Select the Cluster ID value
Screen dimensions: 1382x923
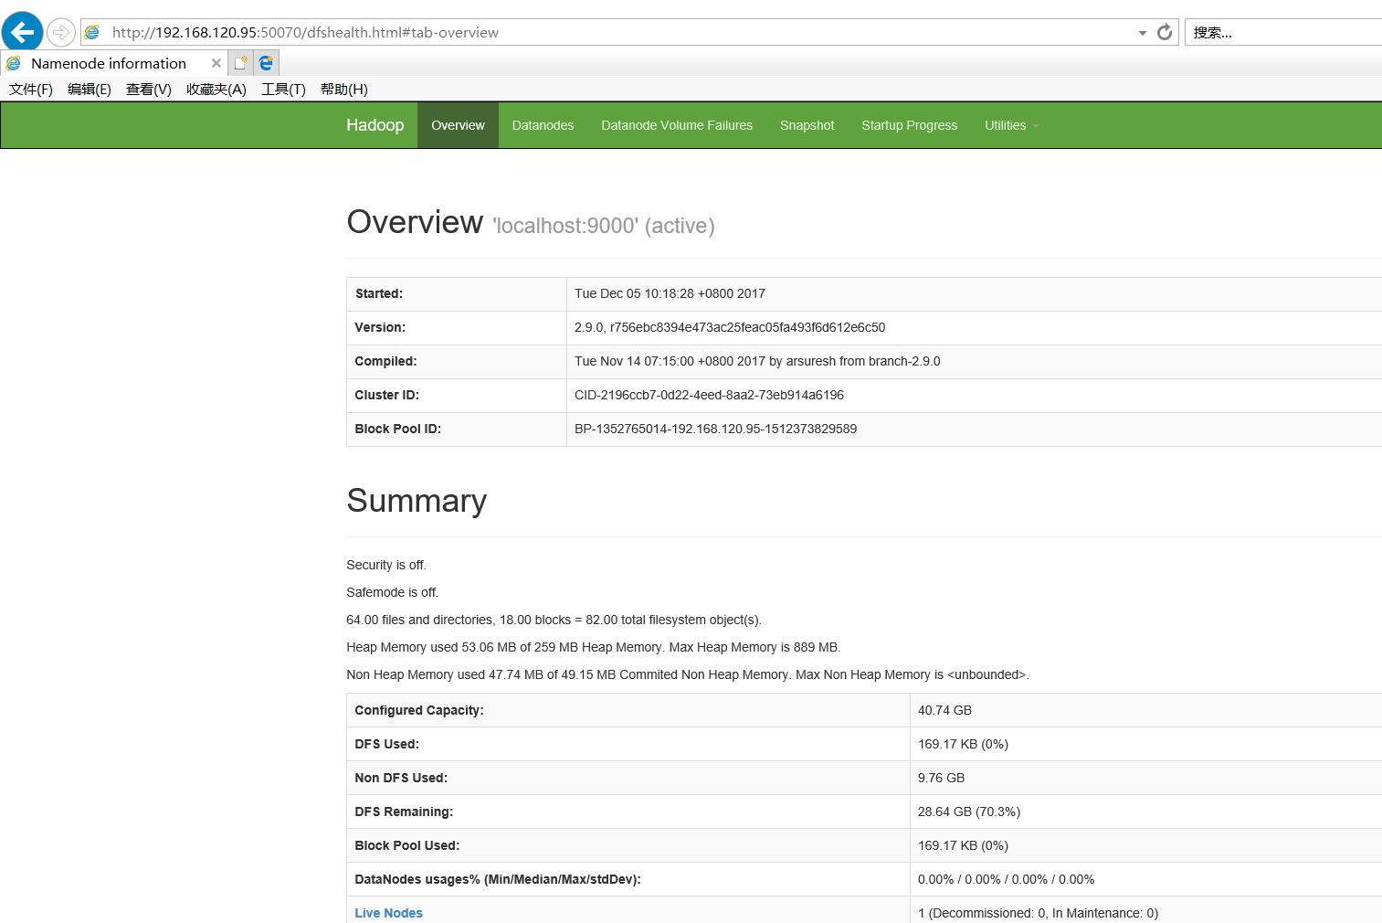(710, 395)
